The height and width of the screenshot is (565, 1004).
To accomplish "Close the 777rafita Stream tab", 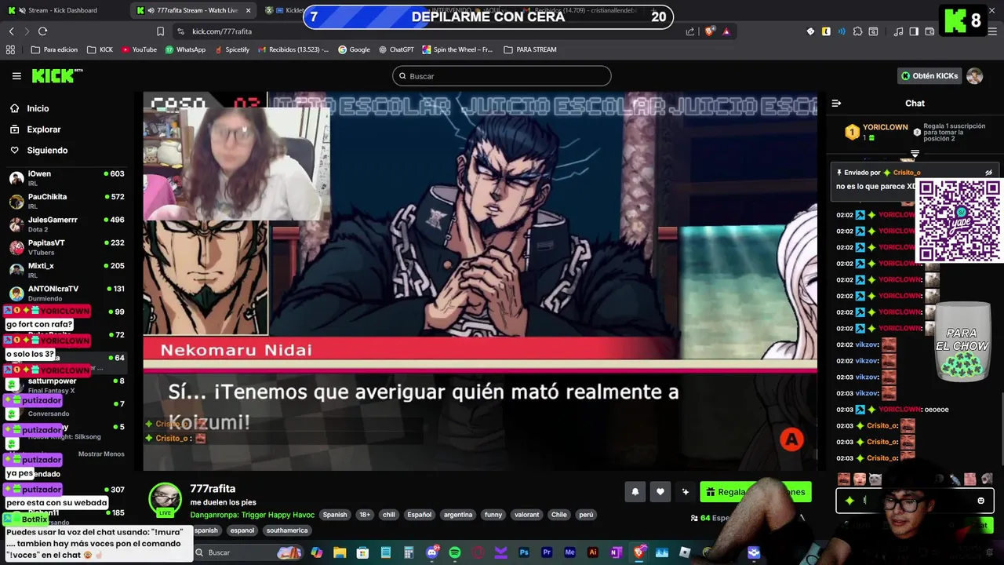I will (x=249, y=10).
